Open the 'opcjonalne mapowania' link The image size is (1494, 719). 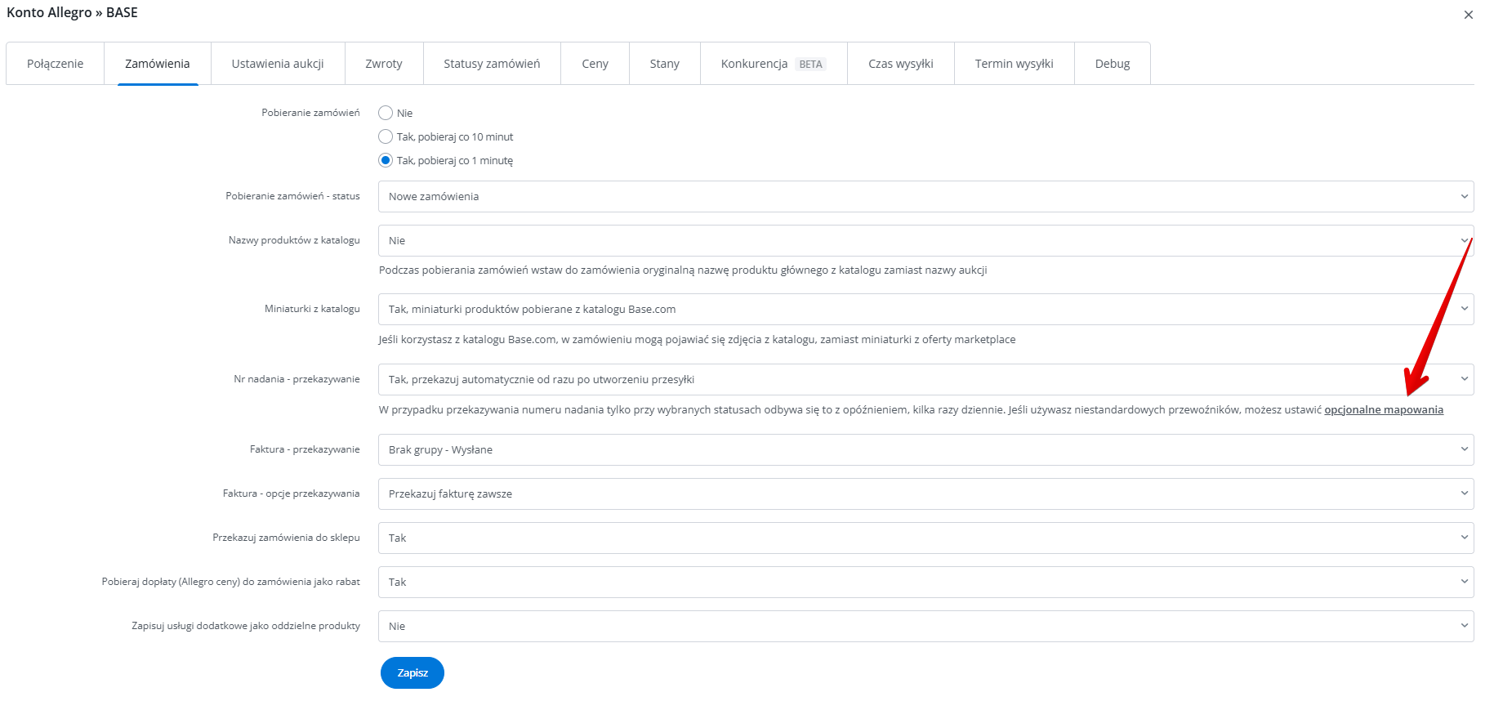point(1383,409)
